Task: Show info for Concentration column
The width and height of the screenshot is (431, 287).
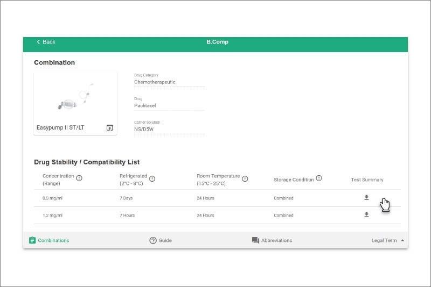Action: [x=79, y=178]
